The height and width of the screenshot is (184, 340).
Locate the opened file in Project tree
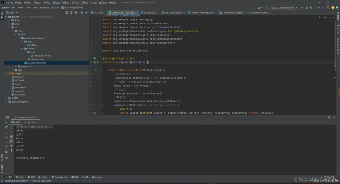click(67, 13)
